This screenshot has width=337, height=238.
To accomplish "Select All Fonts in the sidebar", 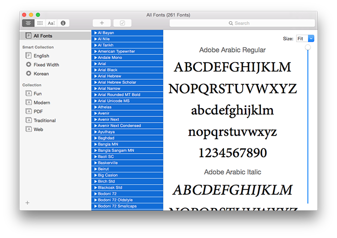I will (43, 36).
